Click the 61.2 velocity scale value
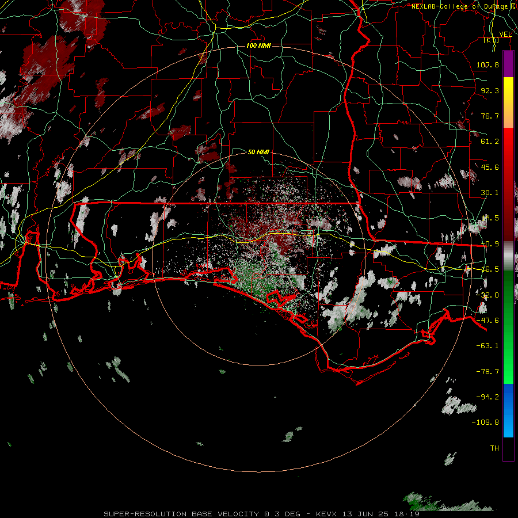 490,142
